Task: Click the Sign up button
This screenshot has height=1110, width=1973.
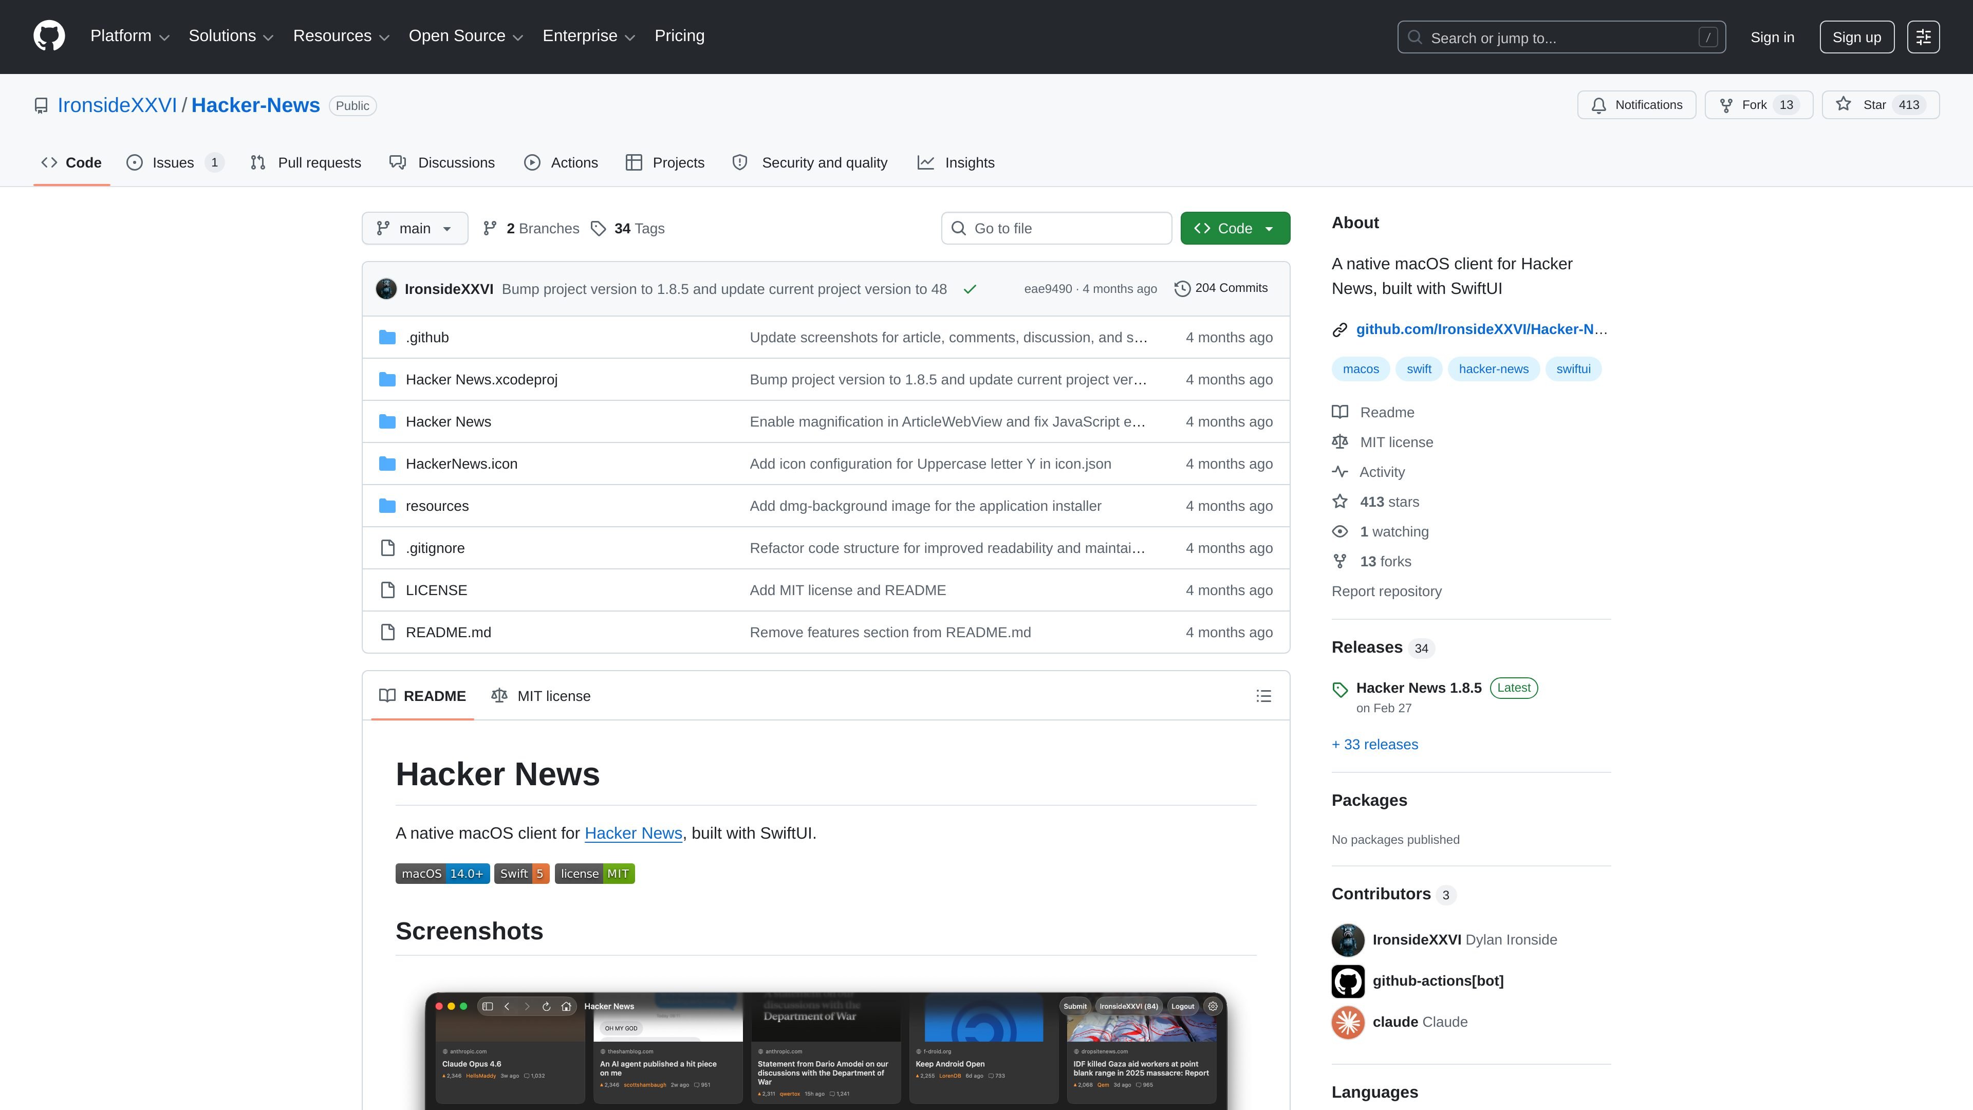Action: [1856, 38]
